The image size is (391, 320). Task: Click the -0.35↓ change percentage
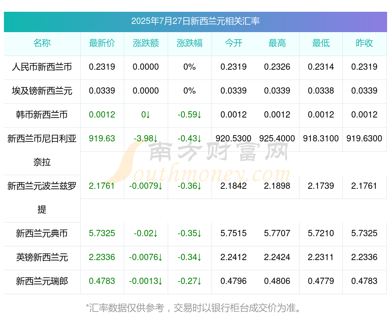190,233
